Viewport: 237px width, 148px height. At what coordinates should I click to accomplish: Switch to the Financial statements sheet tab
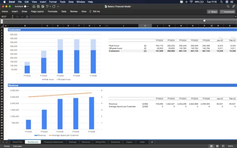pyautogui.click(x=53, y=142)
